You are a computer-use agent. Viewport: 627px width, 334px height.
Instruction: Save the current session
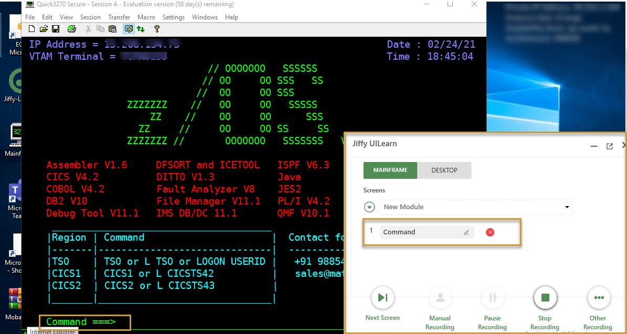pos(56,29)
